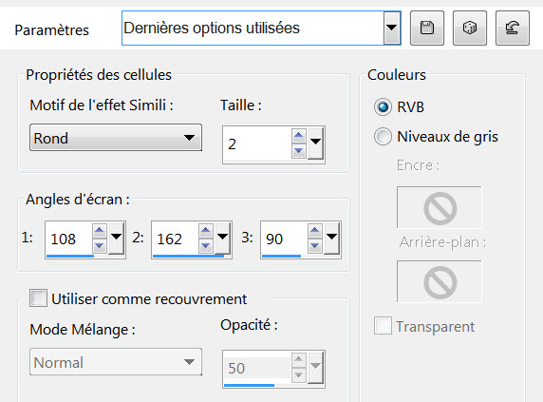Viewport: 543px width, 402px height.
Task: Decrease screen angle 2 with down arrow
Action: (x=206, y=245)
